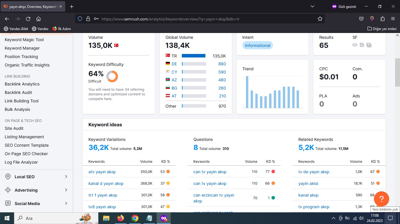Click the page vertical scrollbar thumb
This screenshot has height=224, width=400.
(x=397, y=72)
